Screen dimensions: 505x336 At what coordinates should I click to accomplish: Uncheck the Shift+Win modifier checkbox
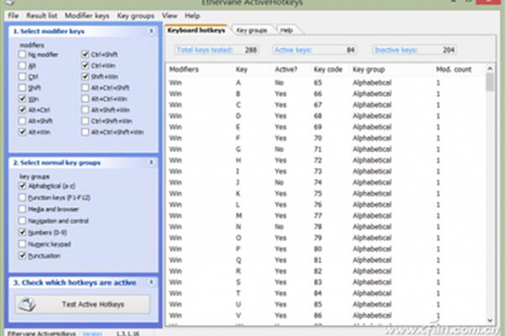[85, 76]
